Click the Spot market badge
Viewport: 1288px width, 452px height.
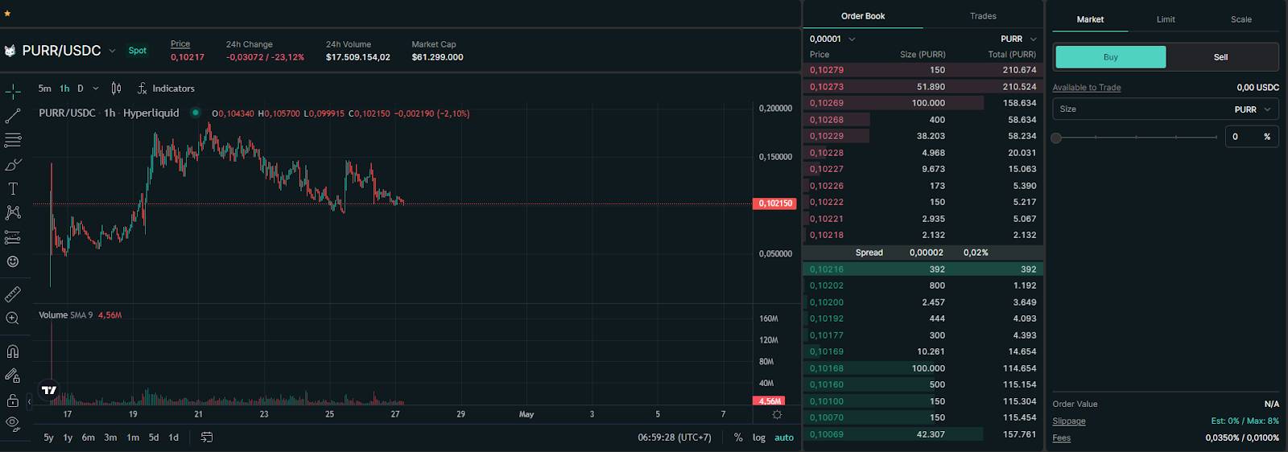tap(138, 51)
